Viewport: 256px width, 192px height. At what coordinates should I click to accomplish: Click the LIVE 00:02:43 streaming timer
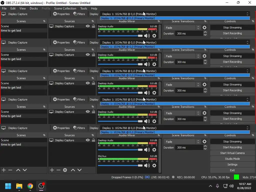[160, 177]
